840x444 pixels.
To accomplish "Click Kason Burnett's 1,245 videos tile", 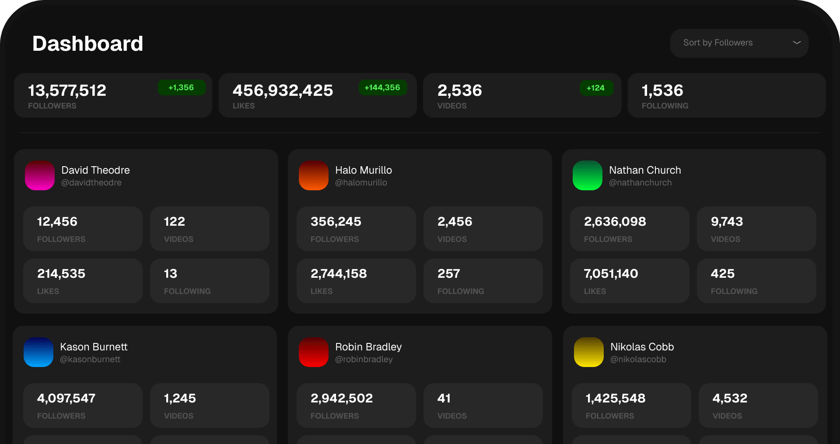I will 210,406.
